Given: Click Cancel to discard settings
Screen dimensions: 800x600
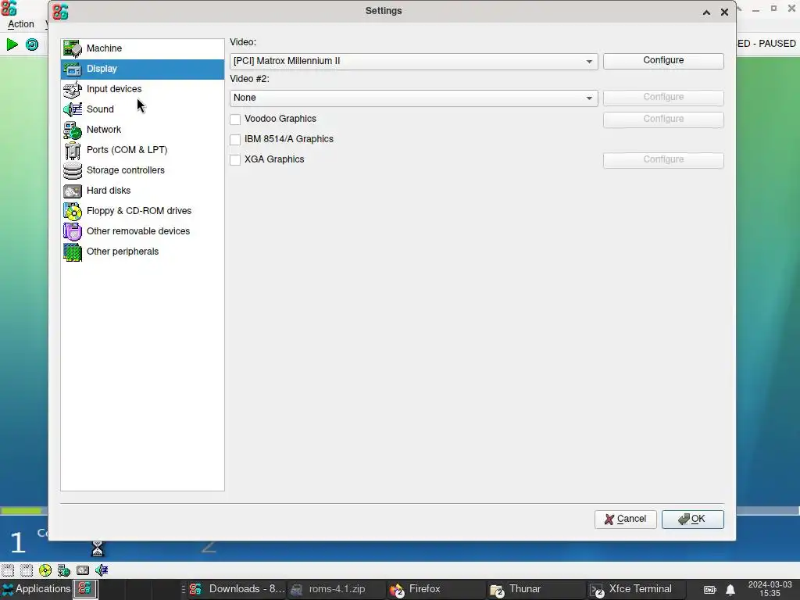Looking at the screenshot, I should [626, 520].
